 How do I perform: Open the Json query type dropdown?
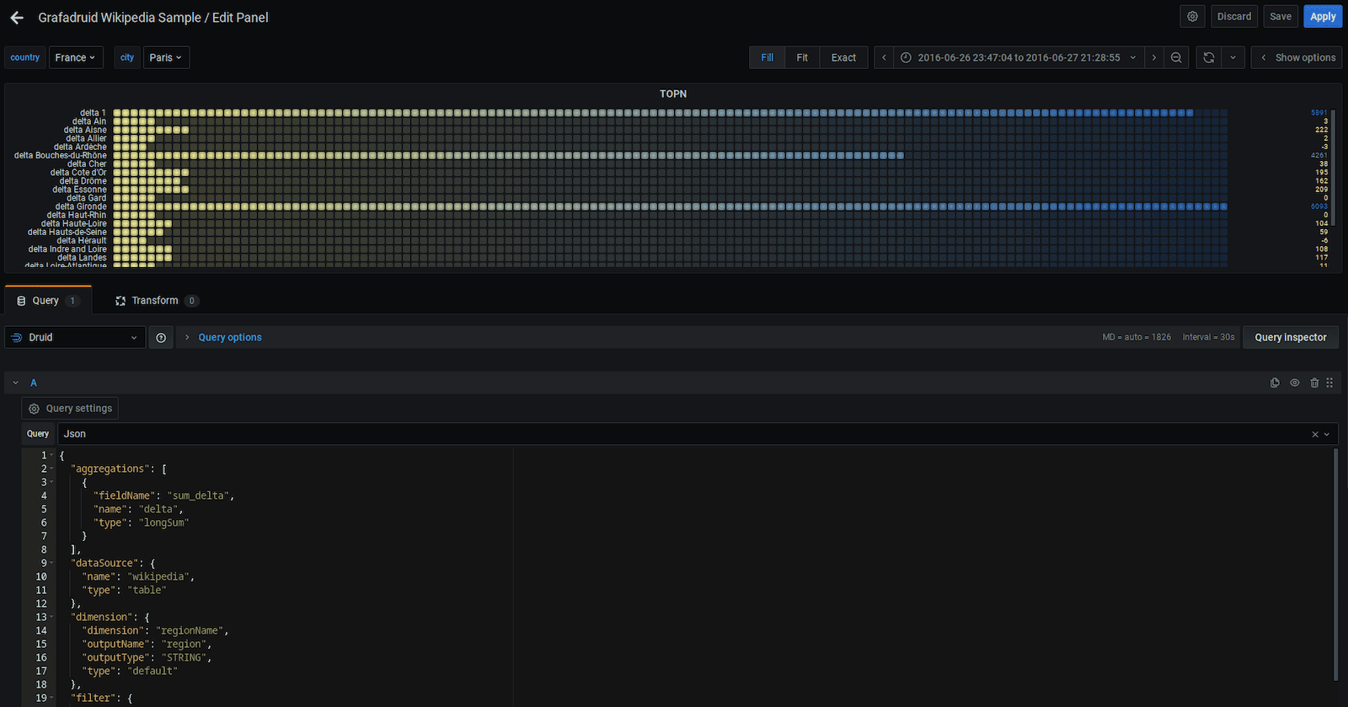tap(1327, 434)
